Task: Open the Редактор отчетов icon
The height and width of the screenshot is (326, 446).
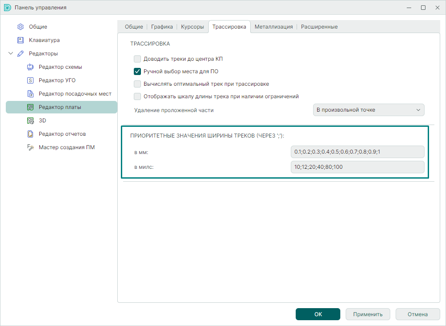Action: coord(30,134)
